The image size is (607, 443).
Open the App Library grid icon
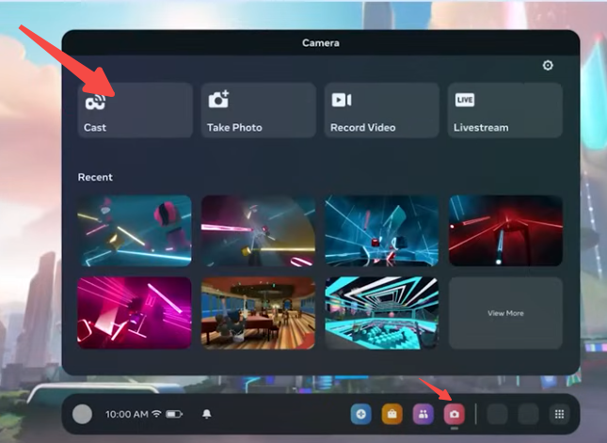[x=558, y=414]
